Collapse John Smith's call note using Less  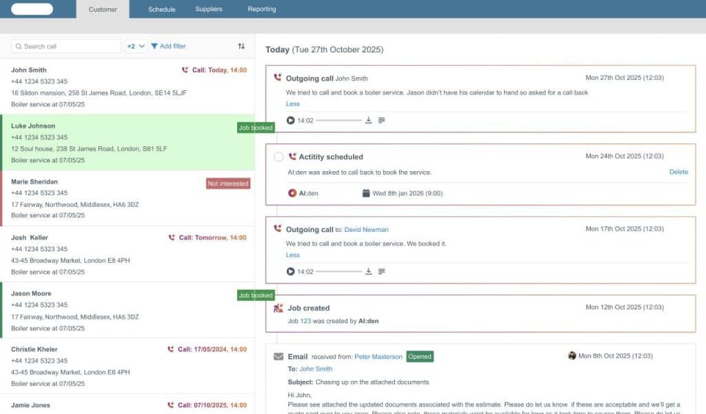pyautogui.click(x=292, y=103)
